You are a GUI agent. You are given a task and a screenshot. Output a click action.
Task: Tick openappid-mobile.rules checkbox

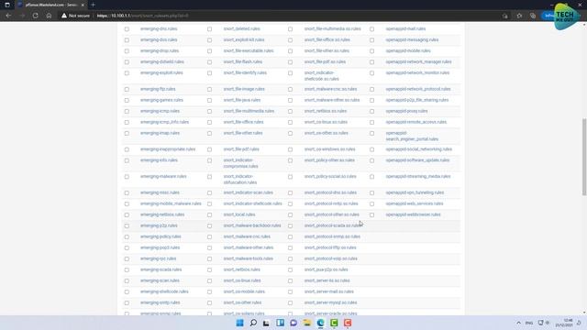tap(371, 51)
